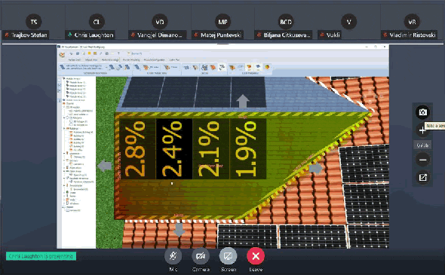Screen dimensions: 445x275
Task: Turn on the Camera button
Action: pyautogui.click(x=201, y=256)
